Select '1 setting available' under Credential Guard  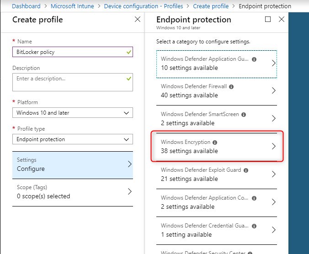pyautogui.click(x=186, y=235)
